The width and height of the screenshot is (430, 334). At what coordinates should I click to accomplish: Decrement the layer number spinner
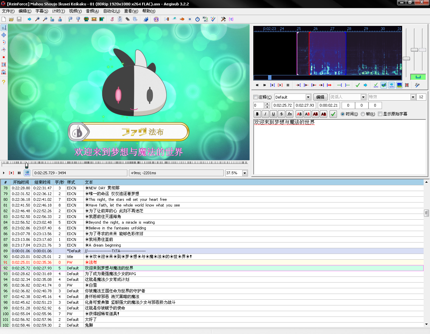267,107
